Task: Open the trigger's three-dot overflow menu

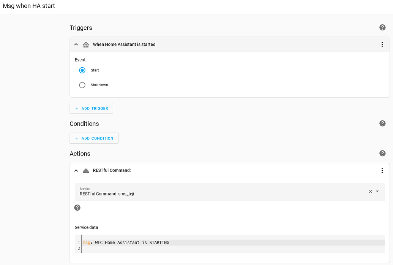Action: click(x=382, y=44)
